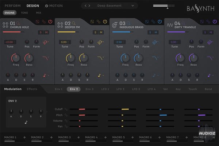Click the Tune value field on layer 01

tap(10, 42)
